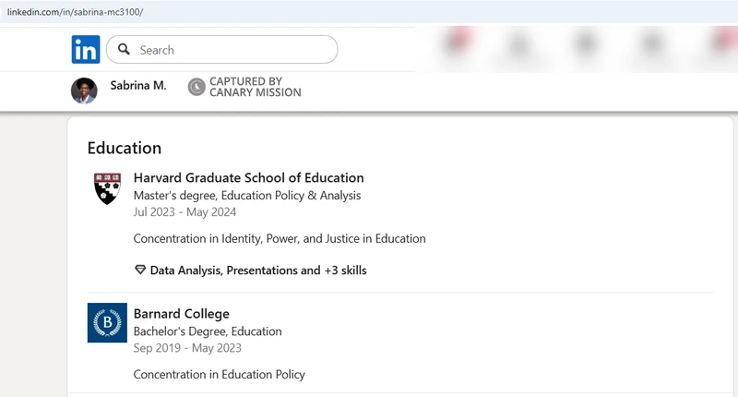The image size is (738, 397).
Task: Expand Data Analysis, Presentations and +3 skills
Action: coord(257,271)
